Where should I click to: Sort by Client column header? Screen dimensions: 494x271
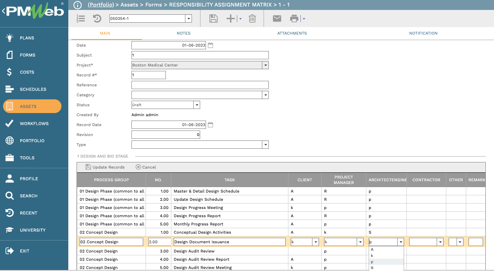(x=305, y=180)
